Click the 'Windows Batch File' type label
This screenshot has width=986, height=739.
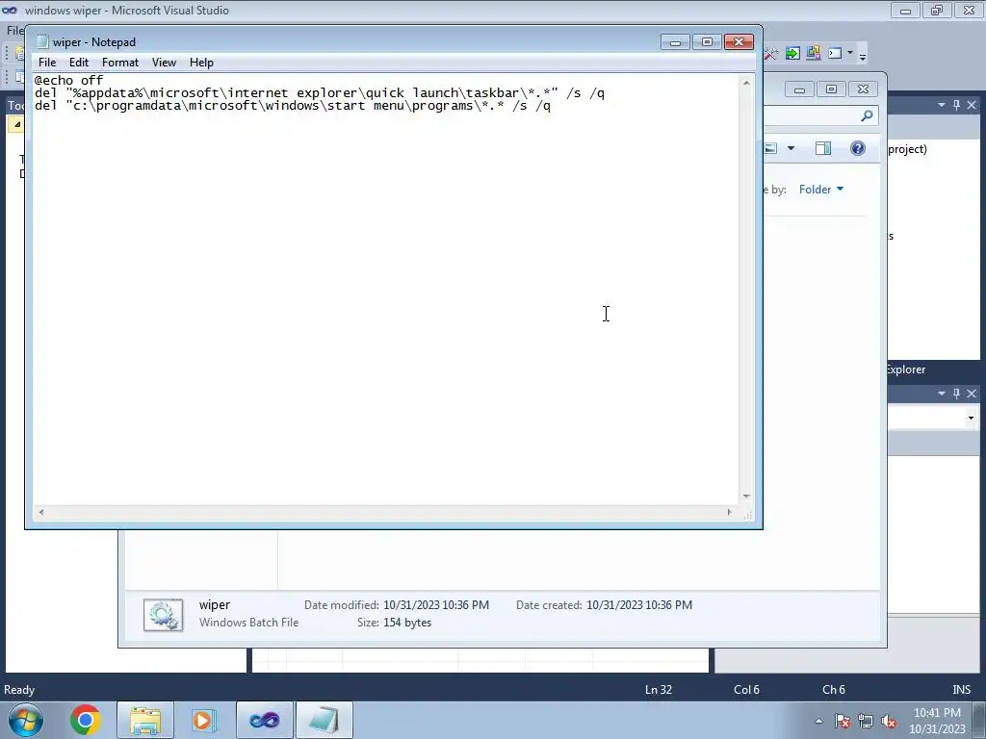pyautogui.click(x=249, y=623)
